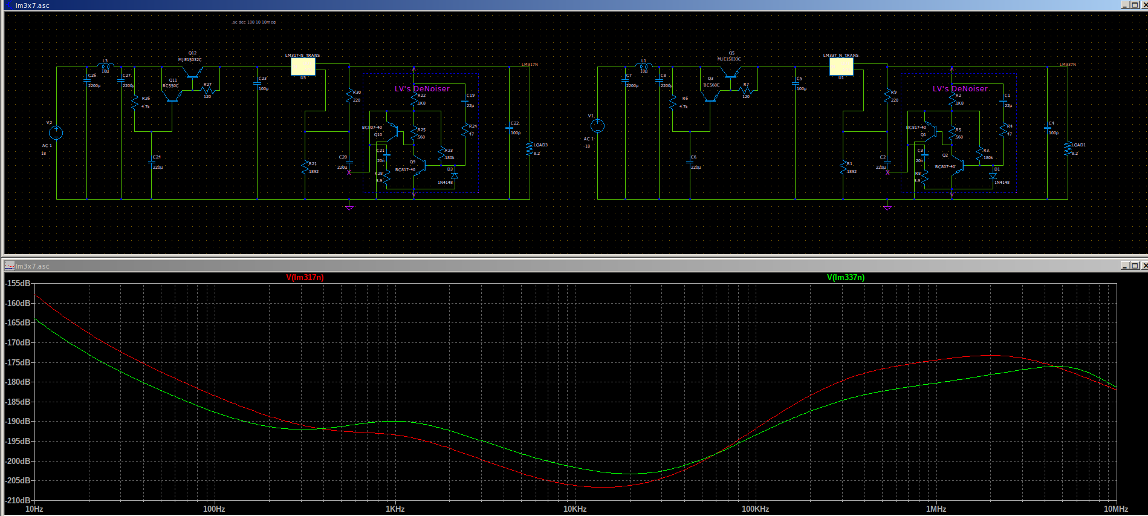
Task: Click the 100KHz frequency axis label
Action: 756,509
